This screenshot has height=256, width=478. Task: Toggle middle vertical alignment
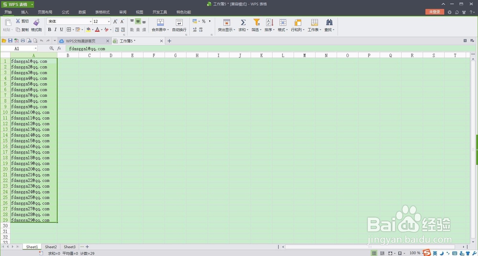(x=138, y=21)
